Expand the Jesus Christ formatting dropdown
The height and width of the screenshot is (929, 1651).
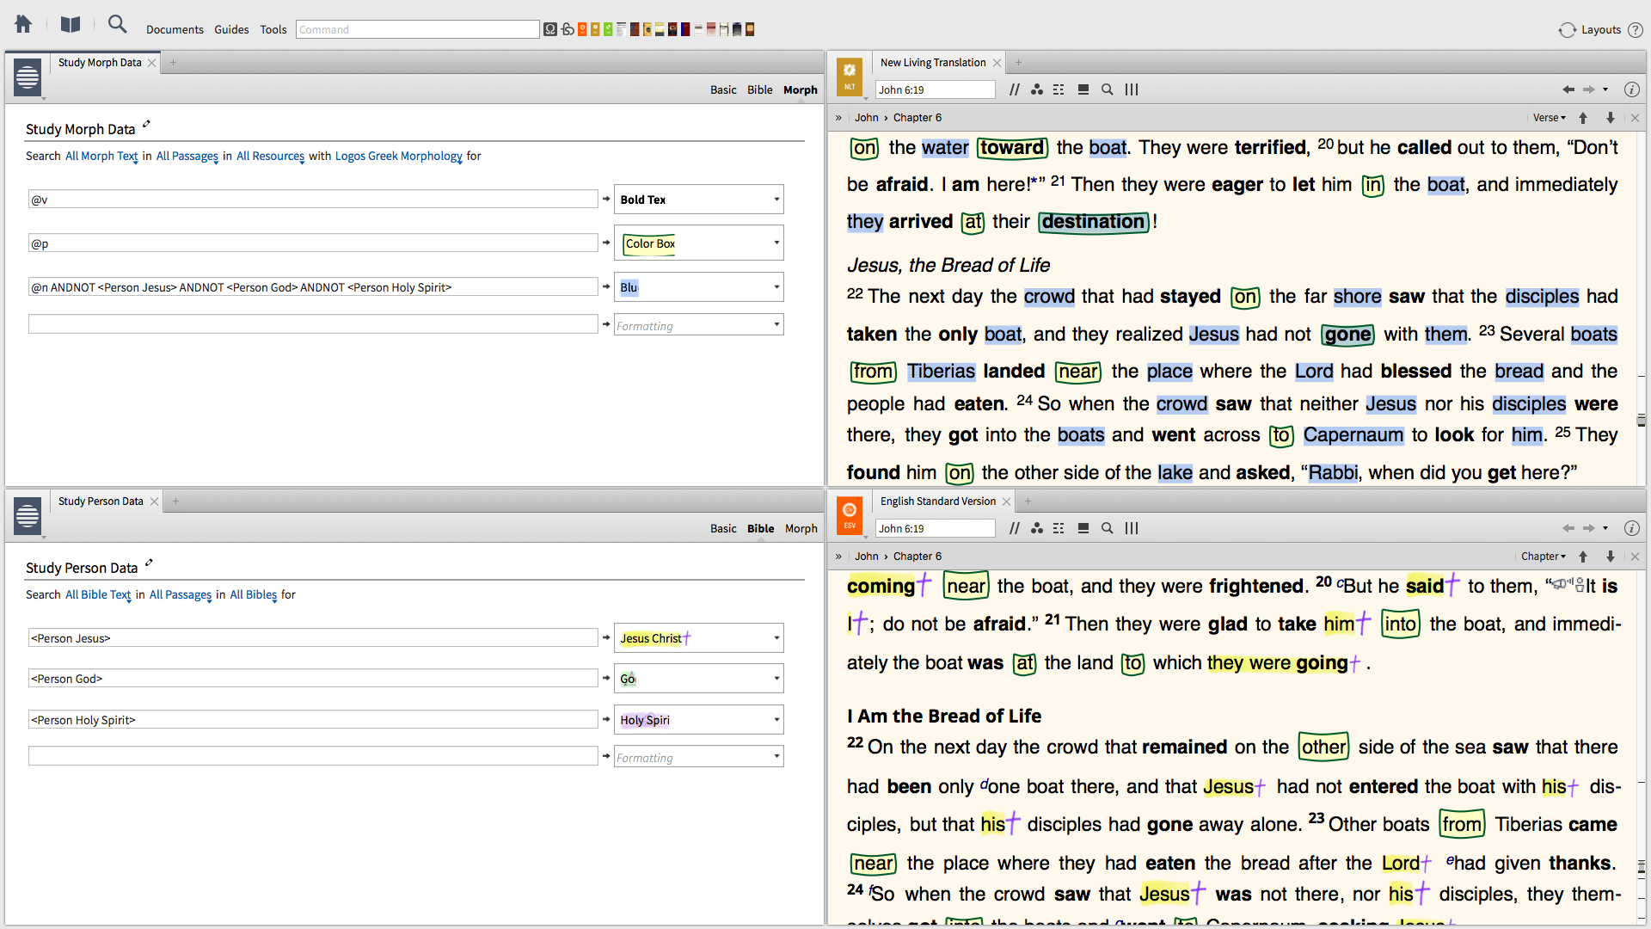point(776,638)
